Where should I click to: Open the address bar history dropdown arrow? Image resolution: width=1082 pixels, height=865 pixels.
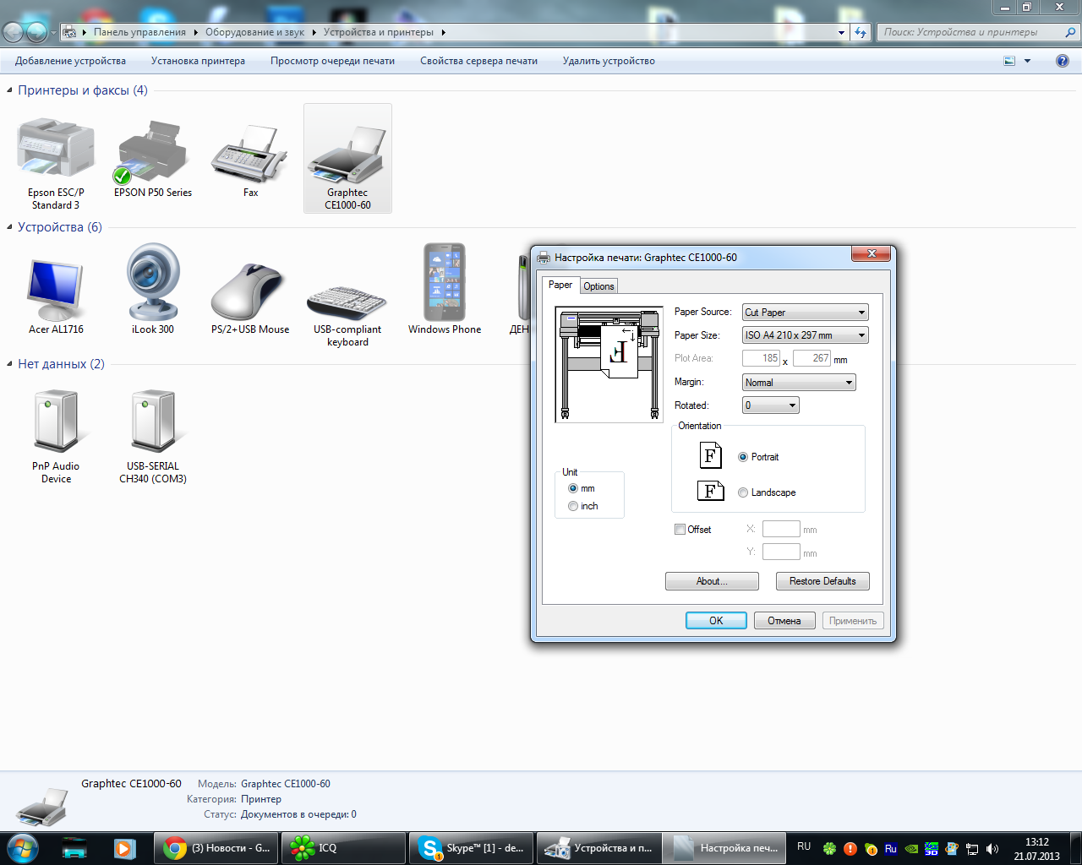pyautogui.click(x=841, y=32)
